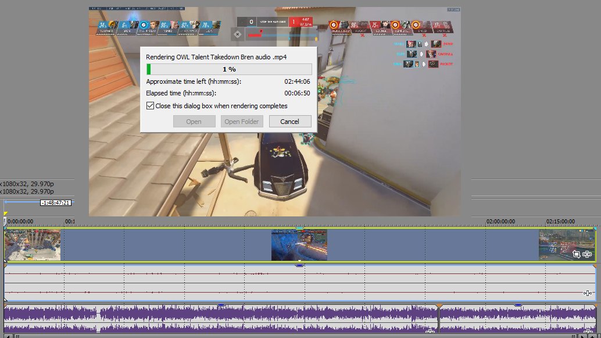This screenshot has width=601, height=338.
Task: Click the elapsed time value 00:06:50
Action: tap(297, 93)
